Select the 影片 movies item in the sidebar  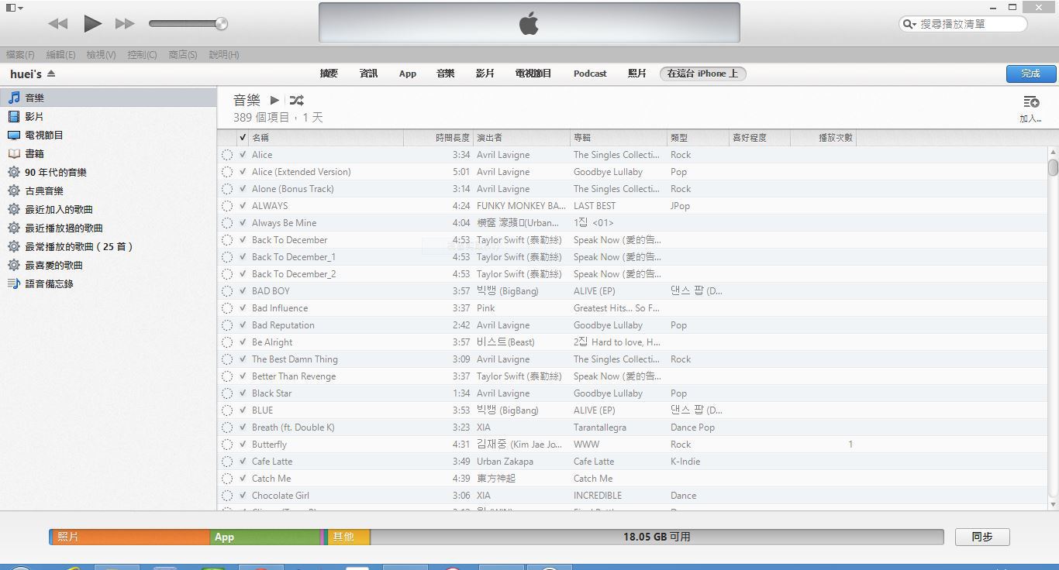coord(34,116)
